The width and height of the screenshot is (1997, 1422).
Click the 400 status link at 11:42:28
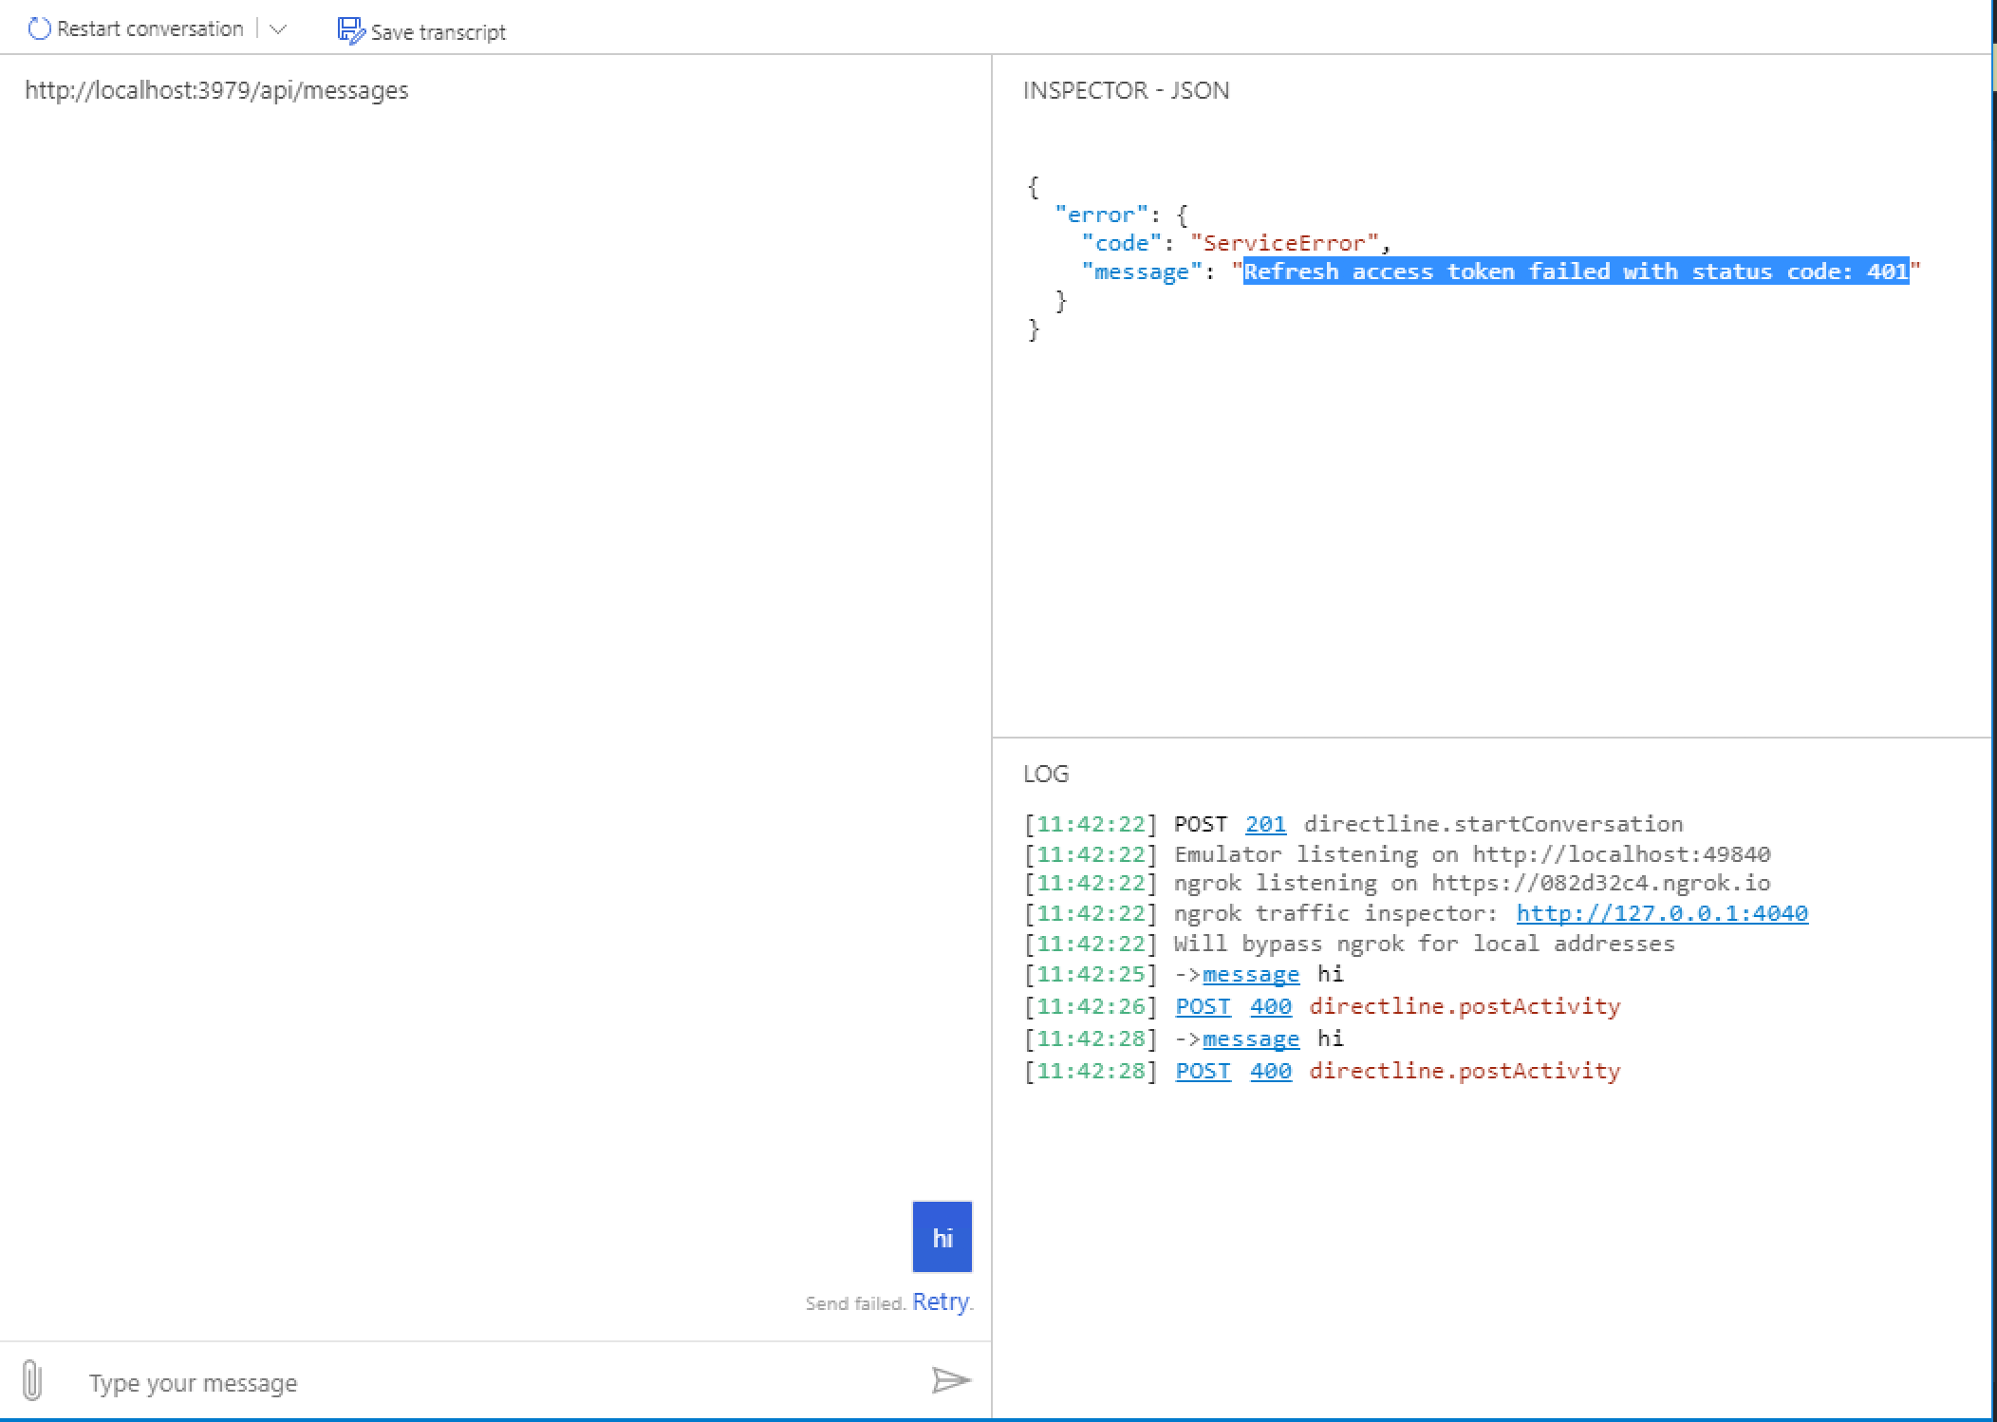click(x=1270, y=1071)
